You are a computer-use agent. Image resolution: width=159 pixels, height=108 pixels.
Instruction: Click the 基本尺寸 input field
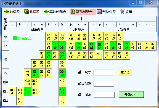click(104, 72)
